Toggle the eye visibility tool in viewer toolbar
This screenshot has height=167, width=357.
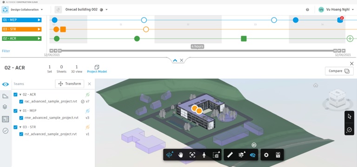click(252, 155)
